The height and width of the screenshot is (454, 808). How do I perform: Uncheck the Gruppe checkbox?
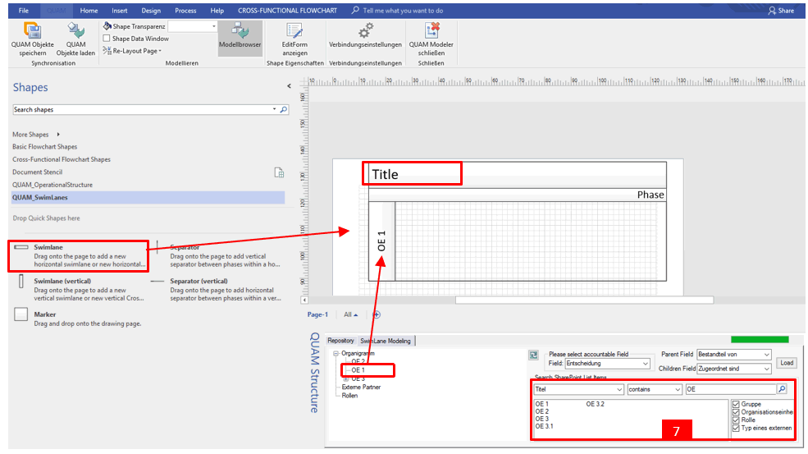click(x=735, y=405)
